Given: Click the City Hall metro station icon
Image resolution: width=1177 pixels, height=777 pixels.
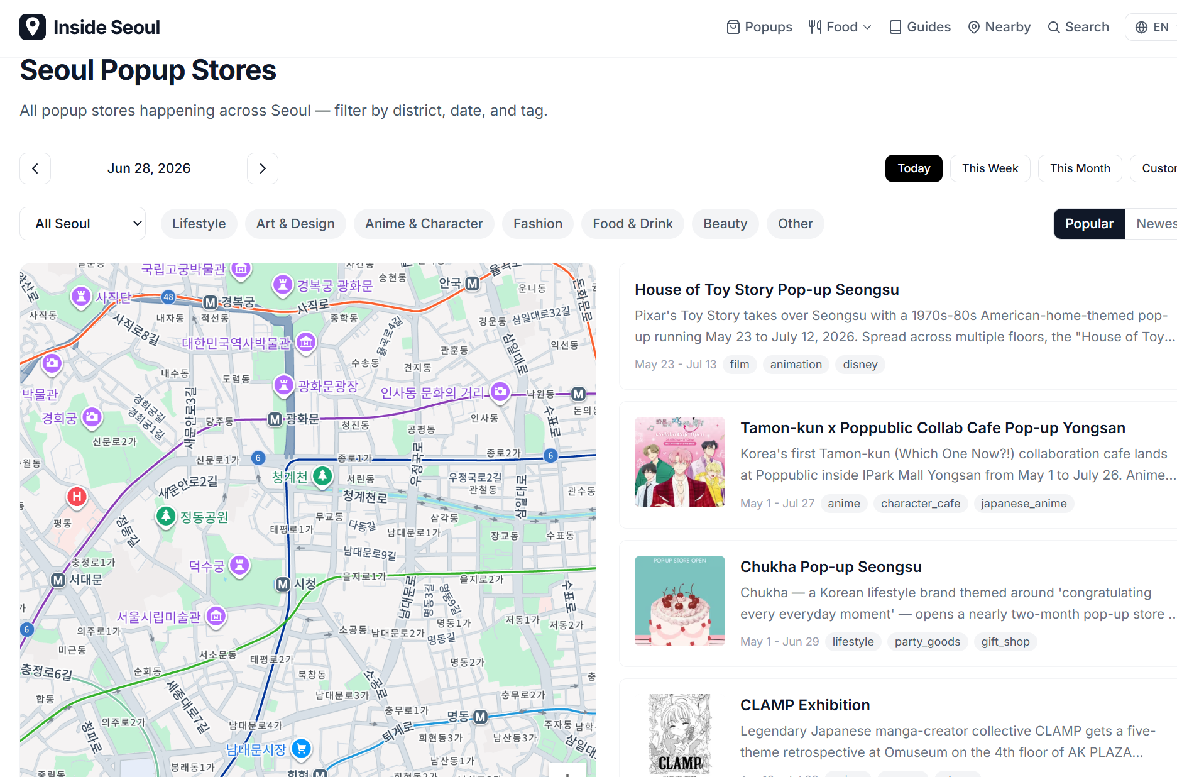Looking at the screenshot, I should [x=283, y=585].
